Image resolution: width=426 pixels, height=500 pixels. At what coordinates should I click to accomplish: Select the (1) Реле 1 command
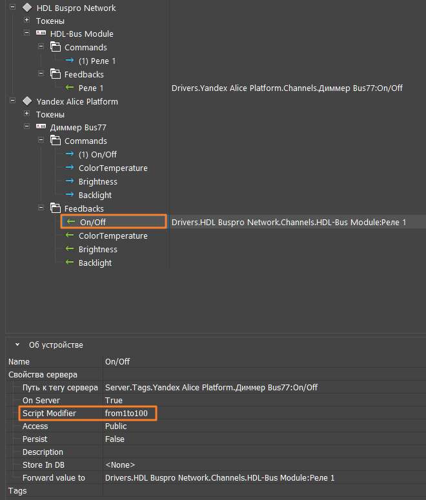click(97, 61)
